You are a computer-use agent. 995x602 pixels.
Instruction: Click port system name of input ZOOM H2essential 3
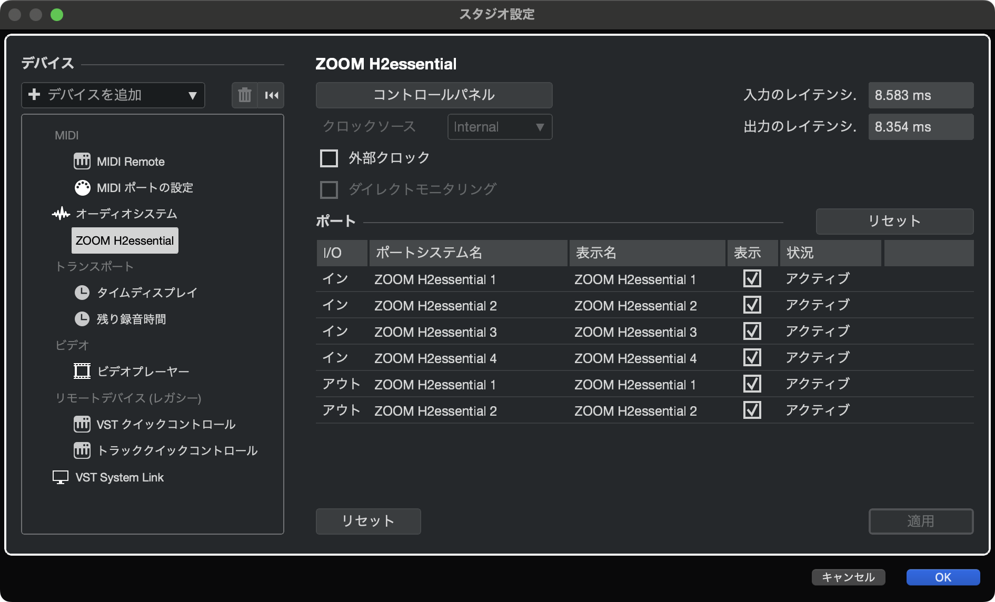point(435,332)
